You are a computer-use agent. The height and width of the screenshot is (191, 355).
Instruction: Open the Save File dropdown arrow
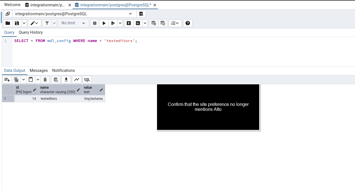click(24, 23)
